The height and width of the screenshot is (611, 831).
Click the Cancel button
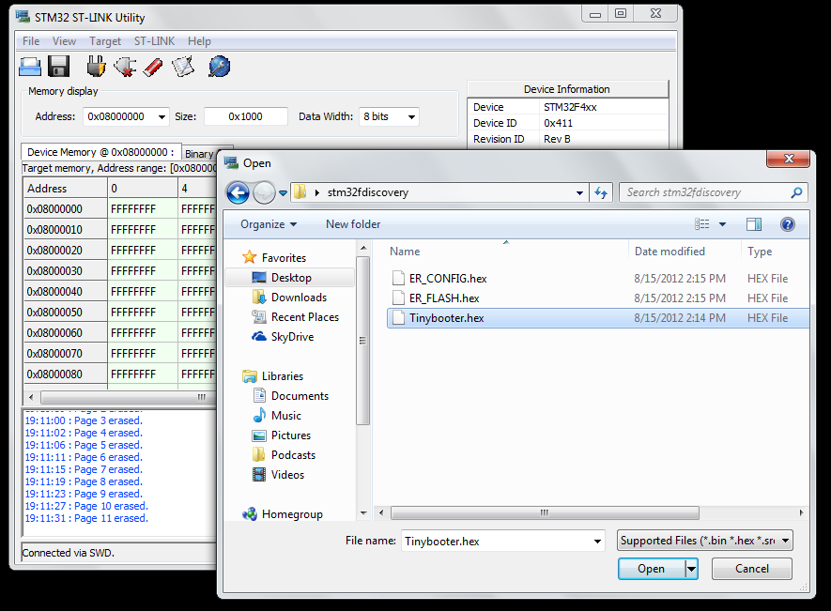pyautogui.click(x=751, y=569)
